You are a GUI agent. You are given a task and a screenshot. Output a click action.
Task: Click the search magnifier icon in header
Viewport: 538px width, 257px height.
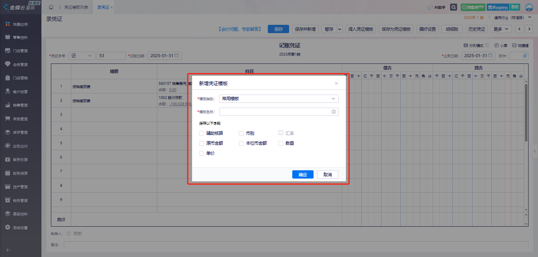point(454,7)
